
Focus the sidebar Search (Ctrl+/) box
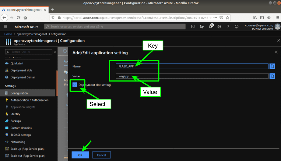[x=29, y=52]
